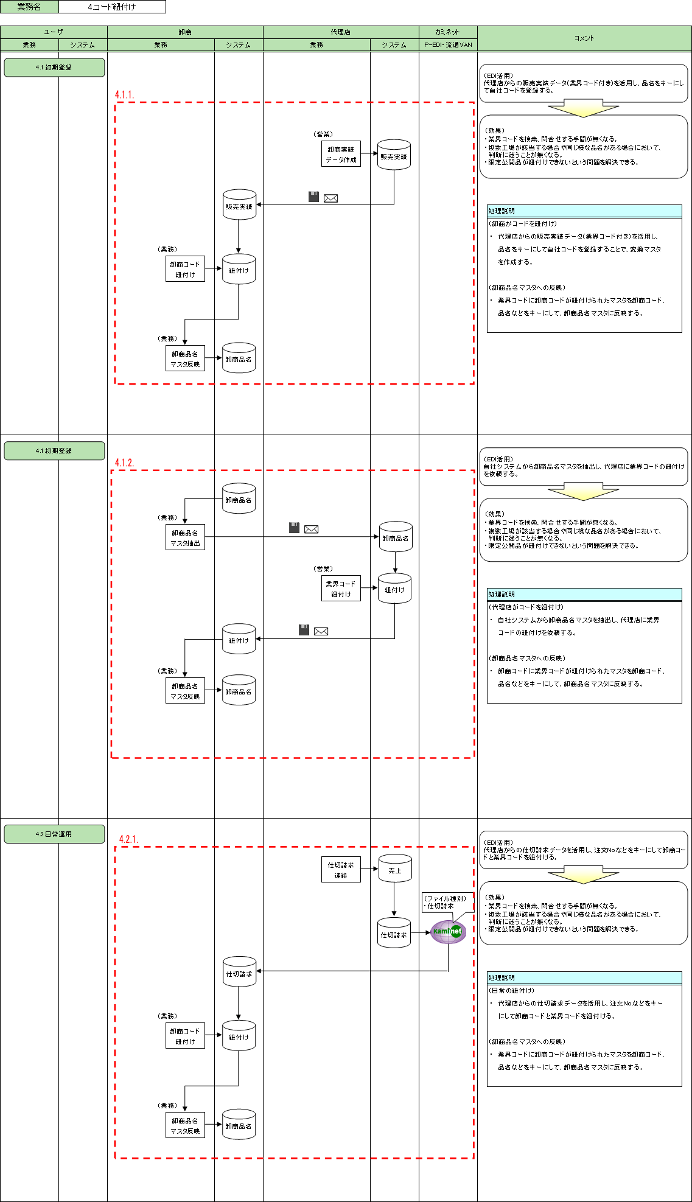Screen dimensions: 692x1202
Task: Click the 業界コード紐付け process box
Action: [341, 589]
